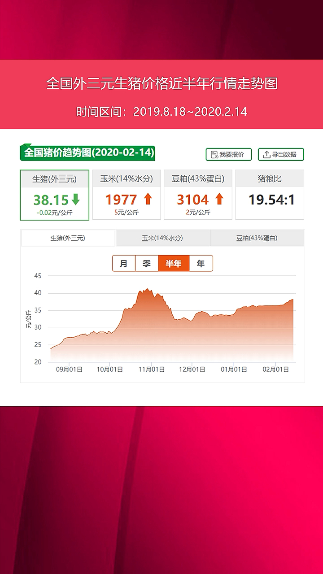This screenshot has height=574, width=323.
Task: Click the 猪粮比 ratio card
Action: (270, 195)
